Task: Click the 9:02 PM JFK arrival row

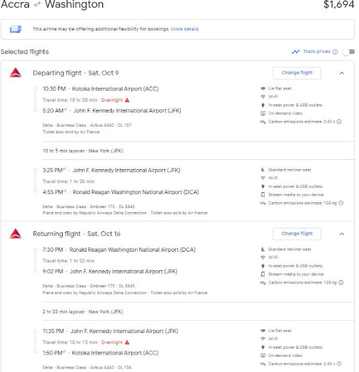Action: [x=110, y=271]
